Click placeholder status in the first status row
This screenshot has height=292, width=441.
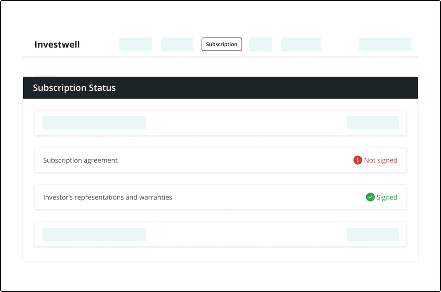[x=373, y=123]
